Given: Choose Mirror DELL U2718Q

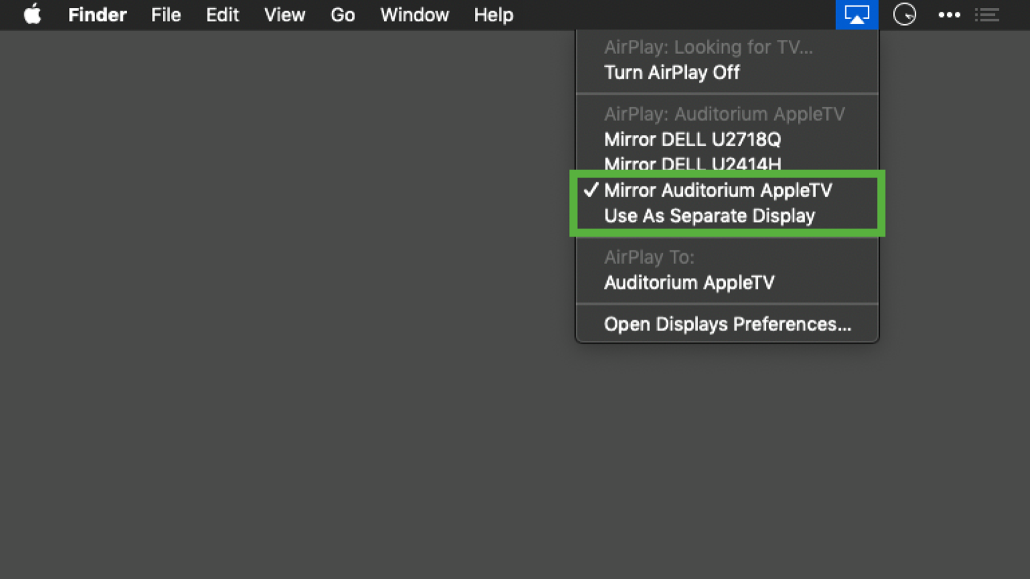Looking at the screenshot, I should coord(692,140).
